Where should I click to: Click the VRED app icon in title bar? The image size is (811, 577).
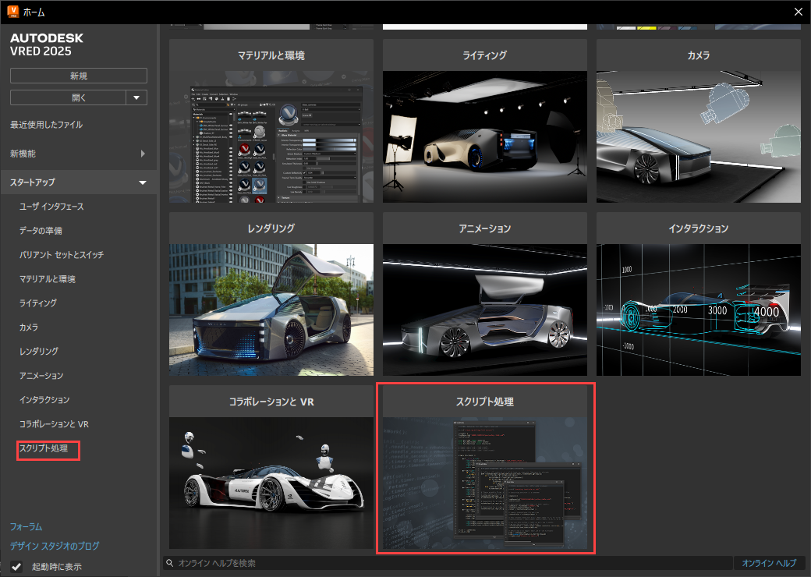(12, 12)
